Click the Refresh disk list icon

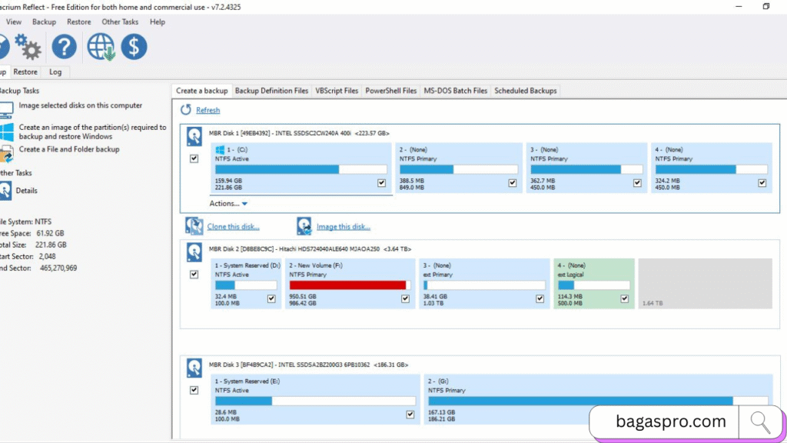[x=186, y=110]
